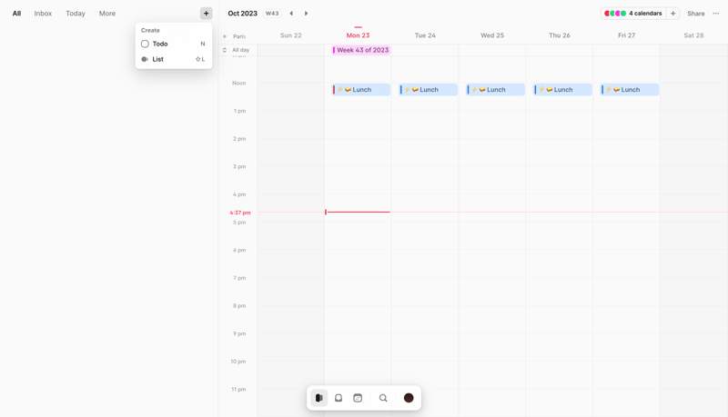The image size is (728, 417).
Task: Click the W43 week badge
Action: tap(272, 14)
